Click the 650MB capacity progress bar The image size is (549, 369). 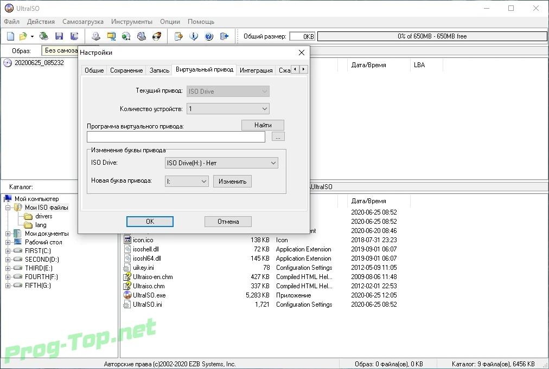point(432,36)
